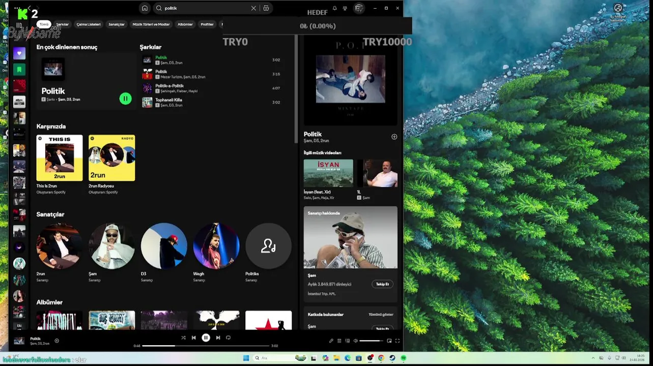This screenshot has width=653, height=366.
Task: Open artist Politiks placeholder icon
Action: point(268,246)
